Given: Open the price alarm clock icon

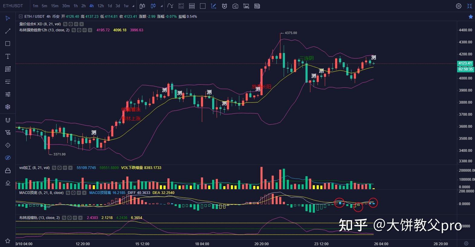Looking at the screenshot, I should coord(225,6).
